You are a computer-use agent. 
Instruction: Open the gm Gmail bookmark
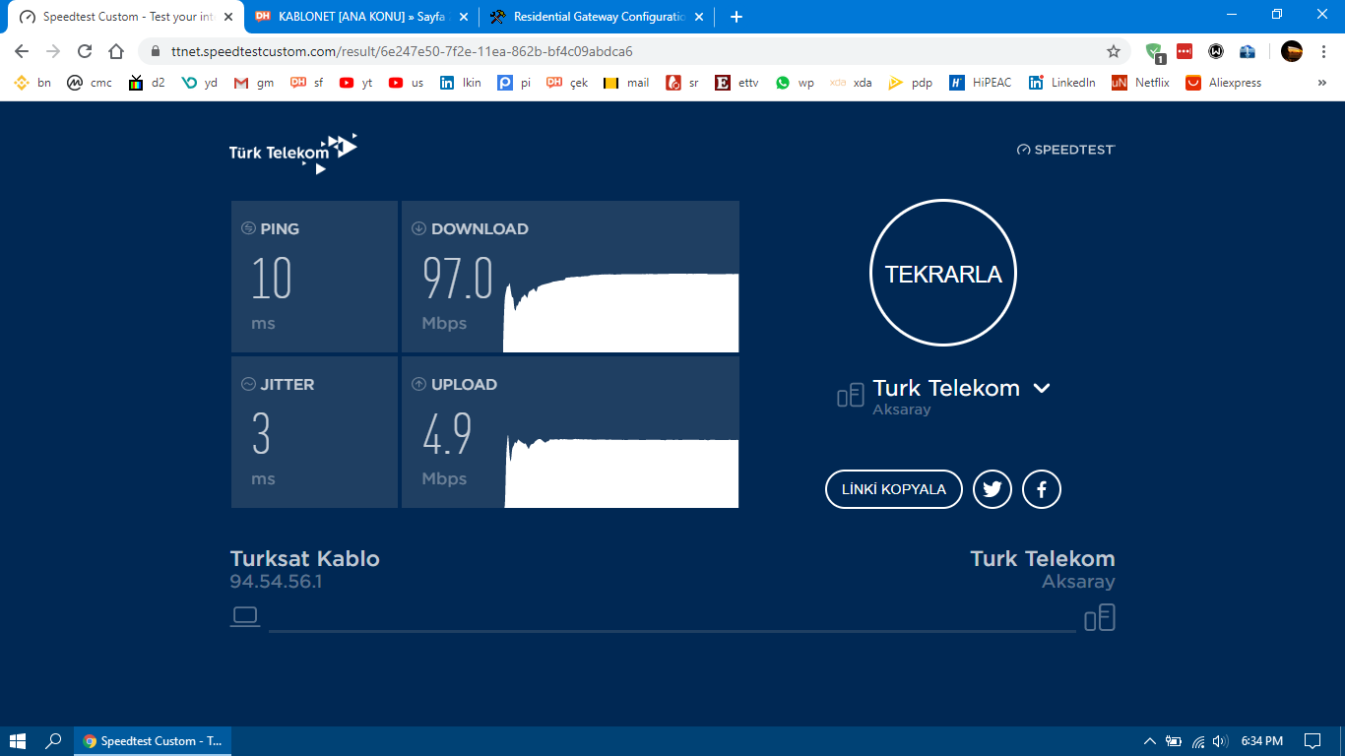pos(253,83)
